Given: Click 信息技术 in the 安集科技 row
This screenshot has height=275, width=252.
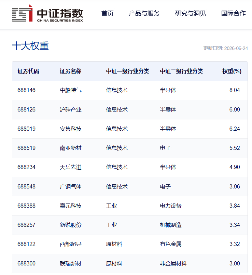Looking at the screenshot, I should click(117, 129).
